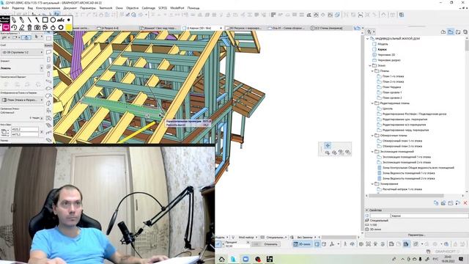The height and width of the screenshot is (264, 469).
Task: Collapse the Обмерочные планы folder
Action: (373, 136)
